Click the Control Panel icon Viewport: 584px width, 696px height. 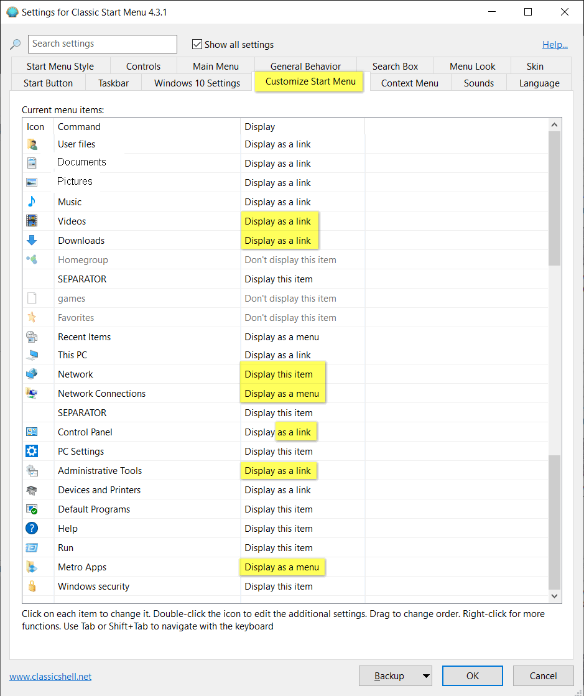point(32,432)
